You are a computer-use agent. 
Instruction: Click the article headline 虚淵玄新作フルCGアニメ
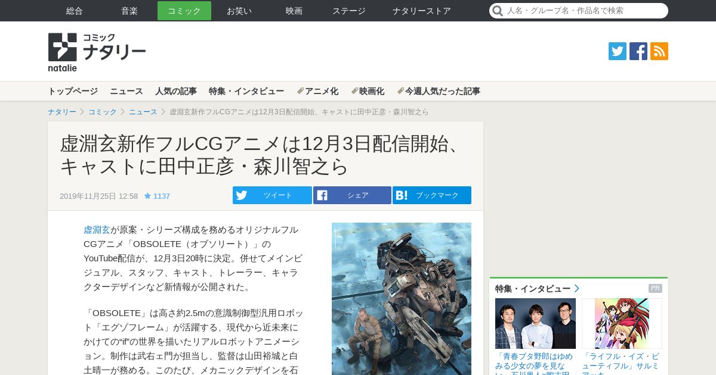pos(263,155)
